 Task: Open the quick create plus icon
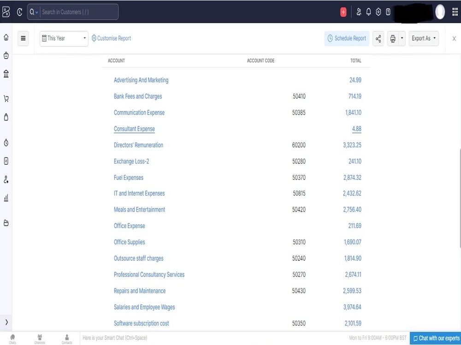point(343,11)
